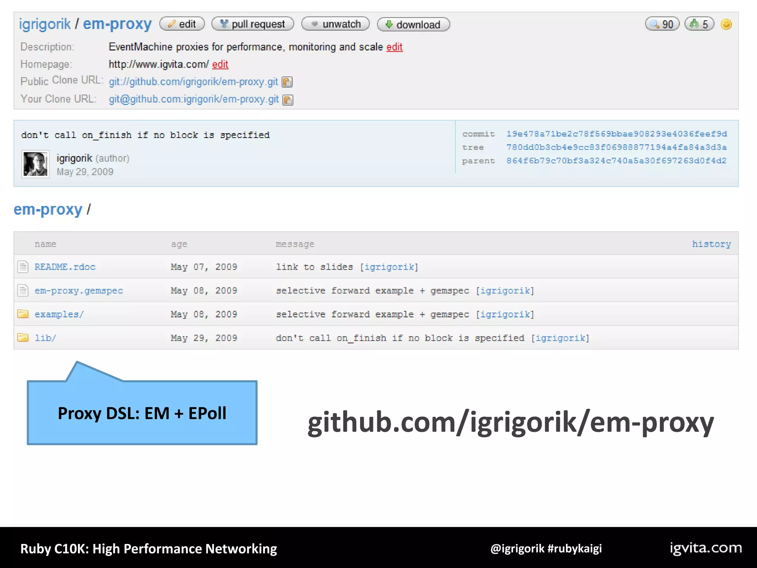Click the igvita.com footer logo
The width and height of the screenshot is (757, 568).
tap(706, 548)
